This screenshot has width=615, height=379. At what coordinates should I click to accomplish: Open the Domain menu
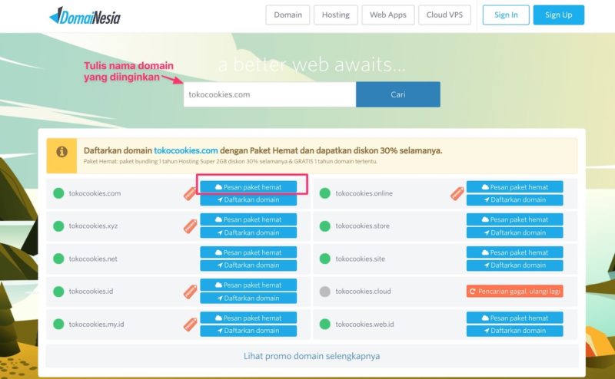tap(288, 15)
